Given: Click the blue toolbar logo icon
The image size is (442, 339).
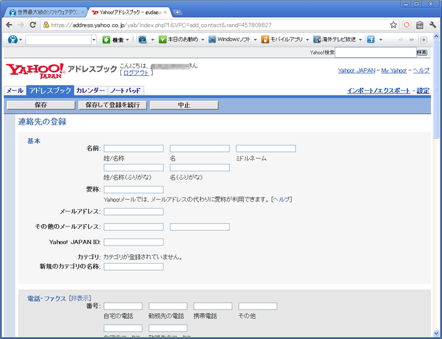Looking at the screenshot, I should click(12, 40).
